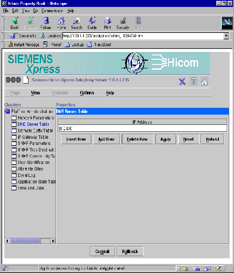
Task: Click Chapters scrollbar left arrow
Action: point(7,241)
